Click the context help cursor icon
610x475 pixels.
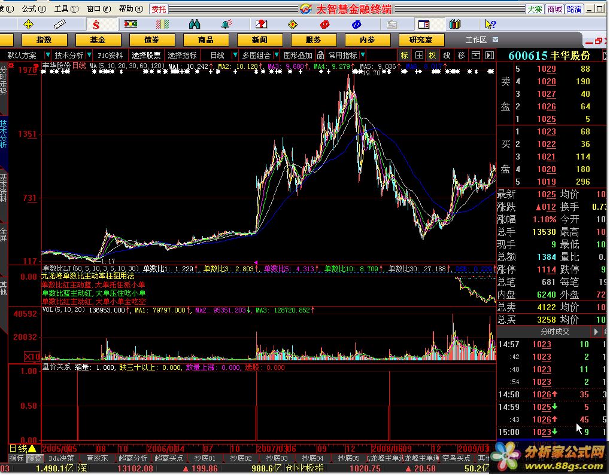click(490, 24)
